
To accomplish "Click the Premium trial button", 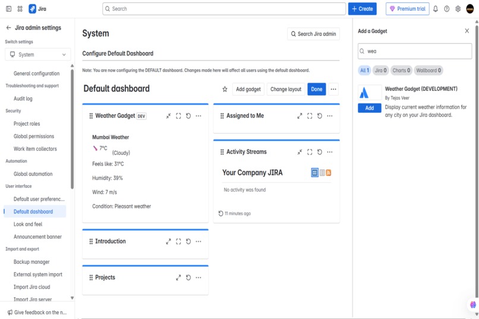I will [x=408, y=9].
